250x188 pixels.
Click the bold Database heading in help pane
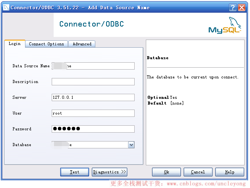click(157, 58)
